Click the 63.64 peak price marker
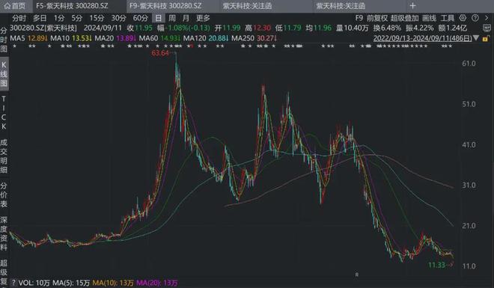This screenshot has width=494, height=288. coord(160,53)
